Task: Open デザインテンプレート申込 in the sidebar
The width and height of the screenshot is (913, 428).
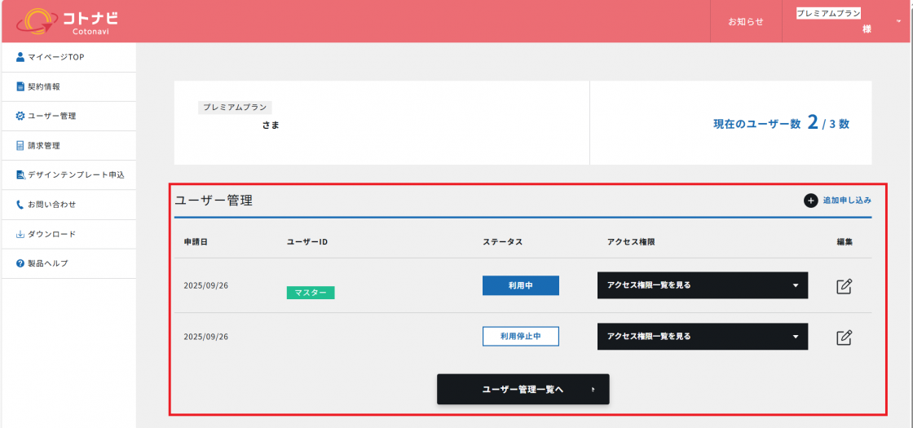Action: pyautogui.click(x=75, y=175)
